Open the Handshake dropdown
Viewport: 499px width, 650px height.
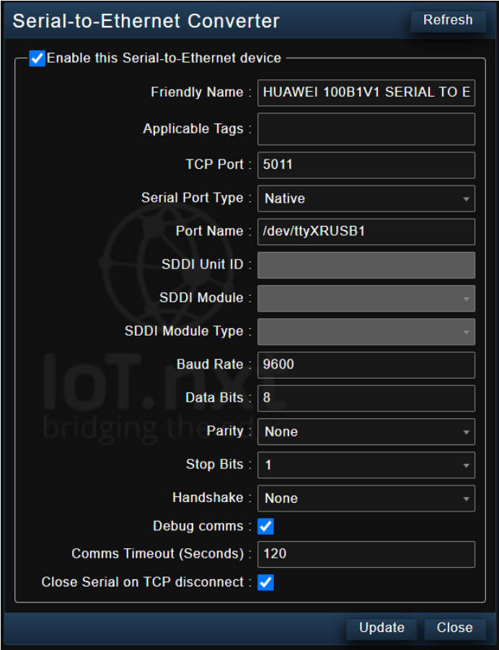[x=366, y=499]
